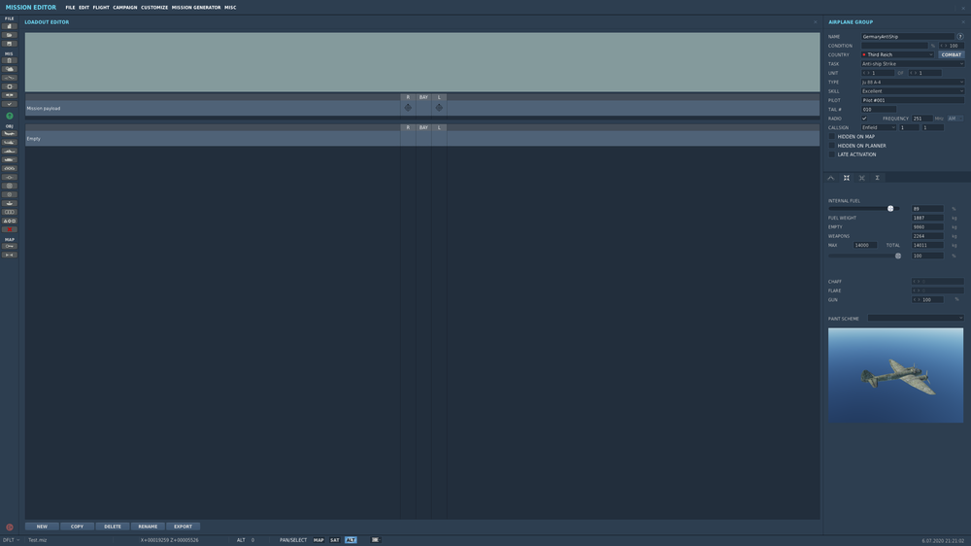Open the MISC menu
Screen dimensions: 971x546
click(230, 8)
